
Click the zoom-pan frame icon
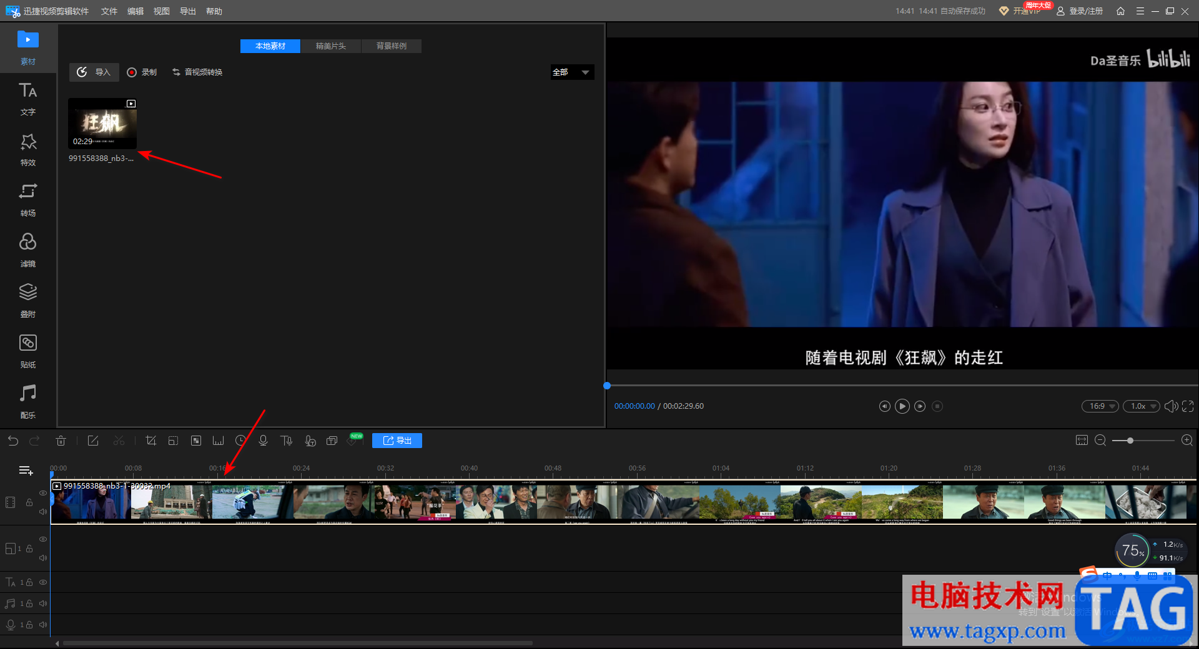click(x=173, y=441)
